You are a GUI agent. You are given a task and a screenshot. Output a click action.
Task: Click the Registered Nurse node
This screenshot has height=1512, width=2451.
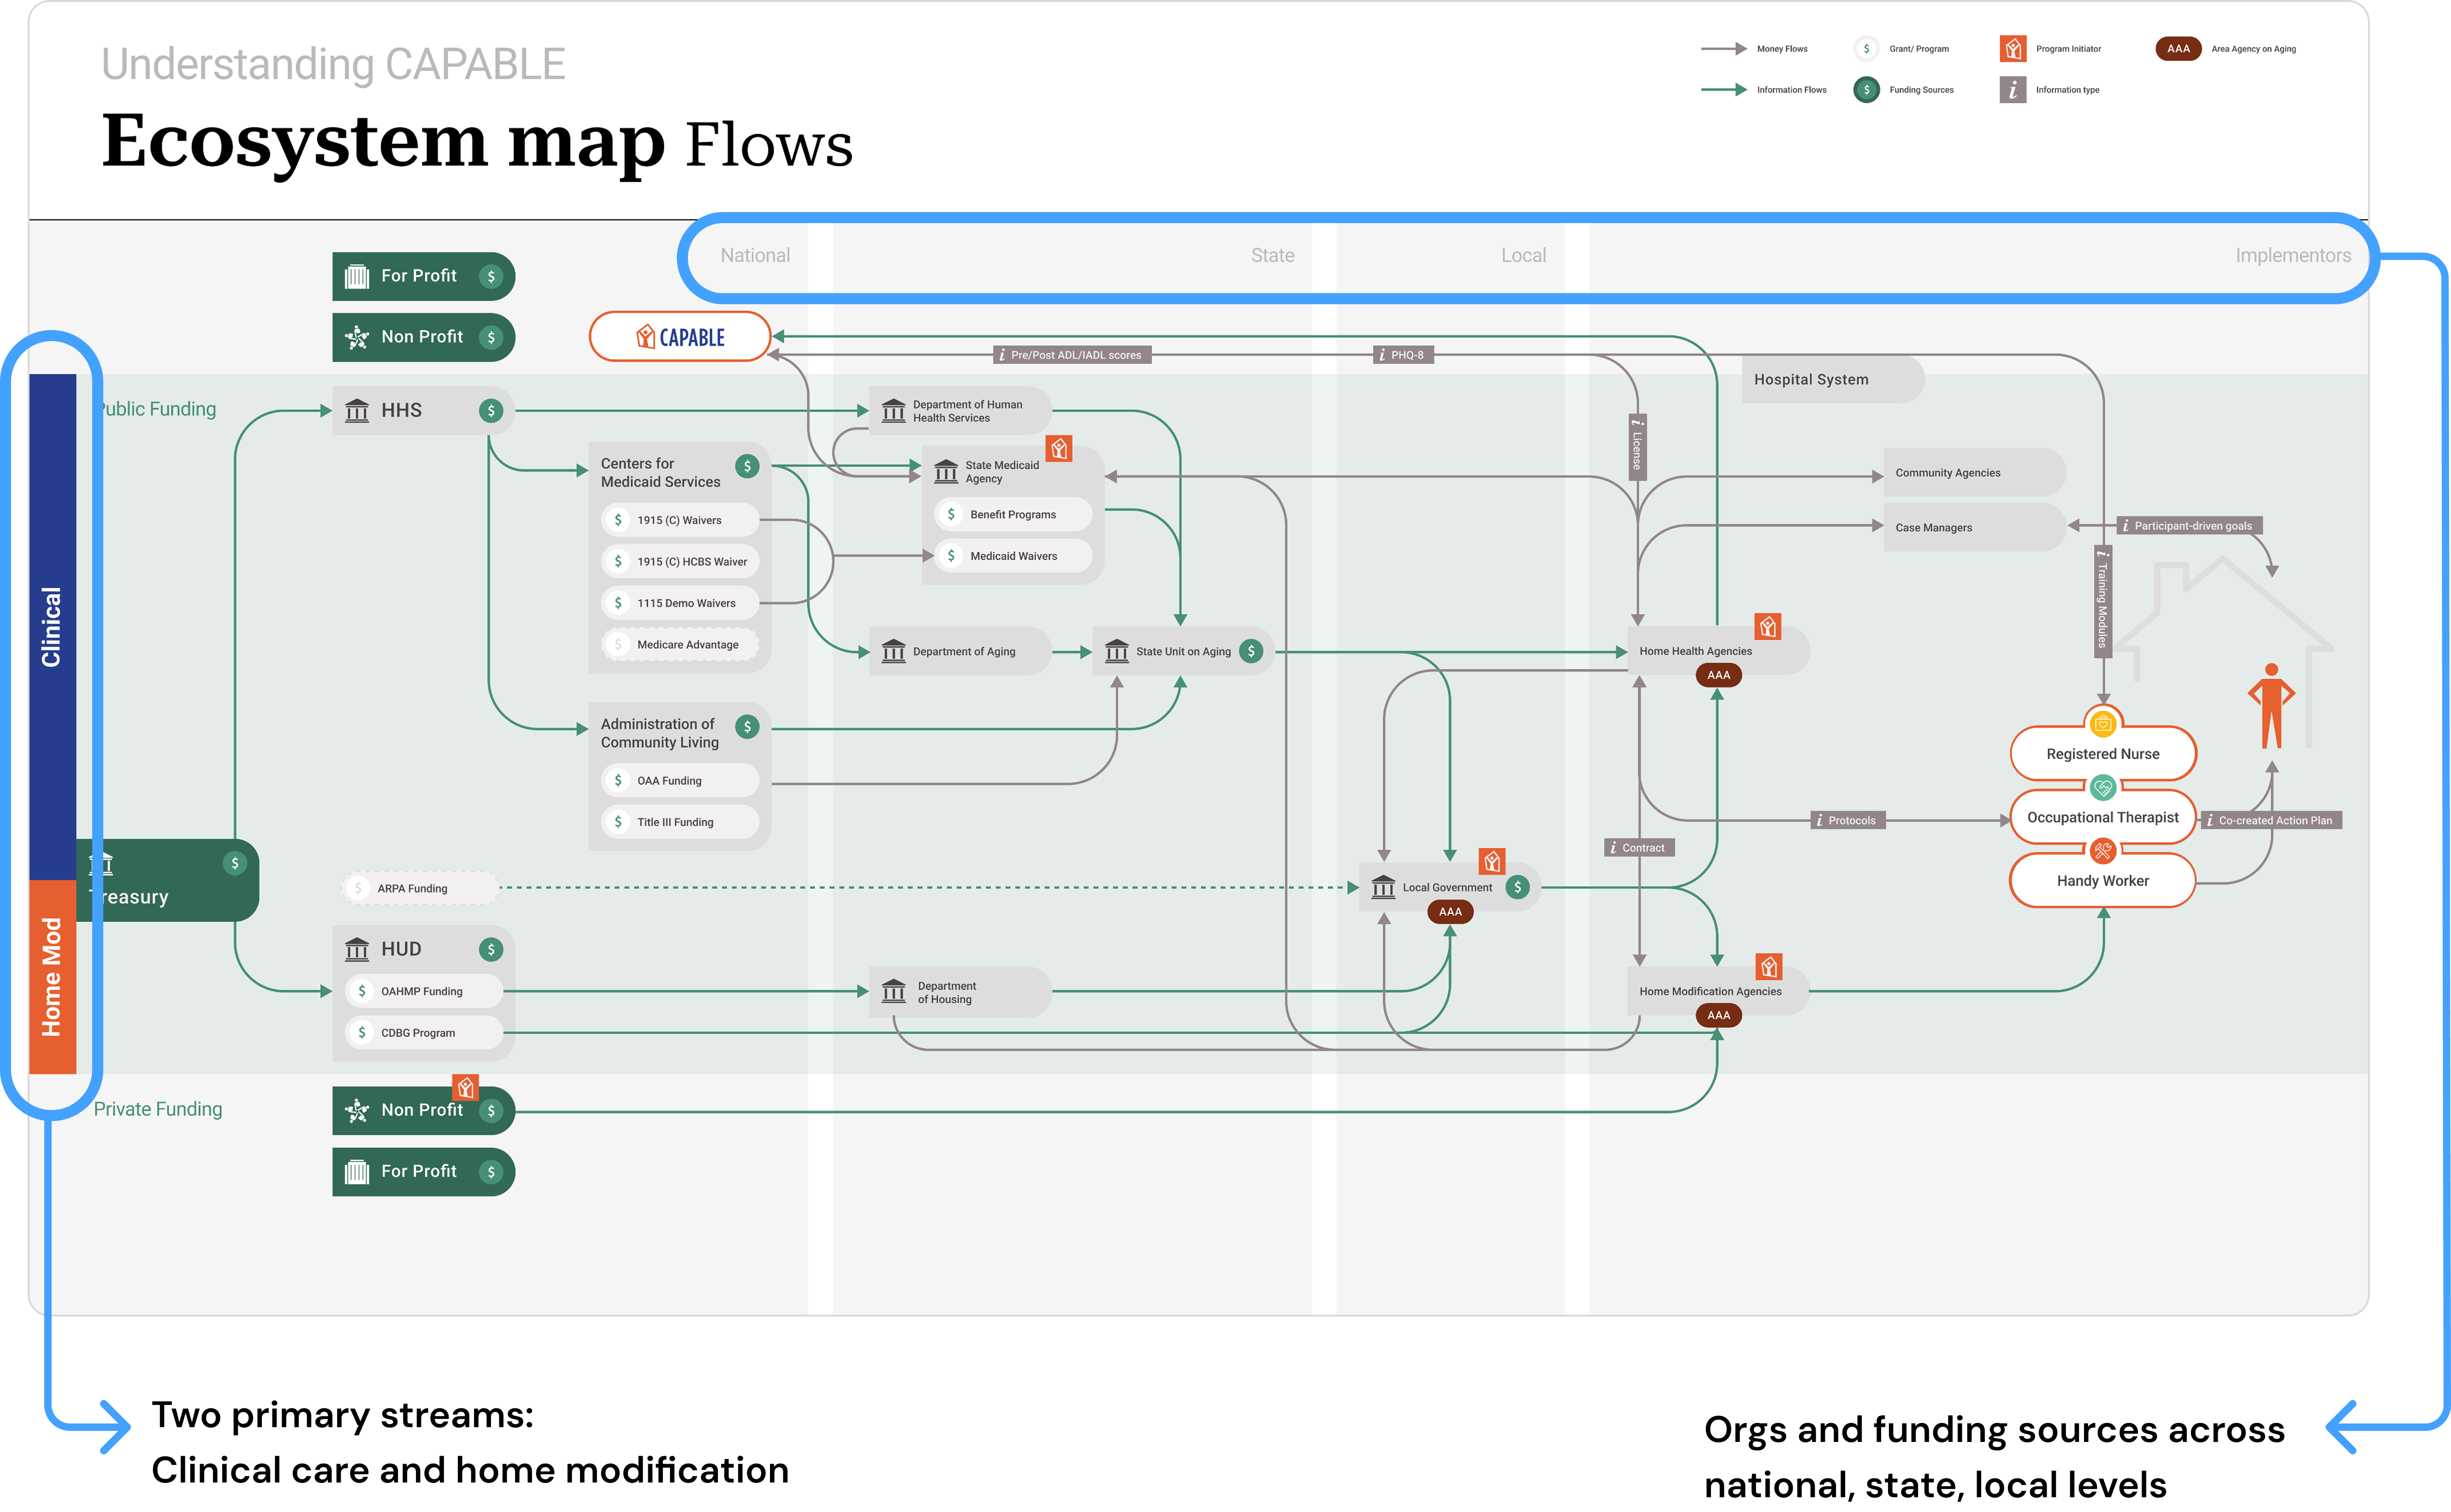[2102, 754]
